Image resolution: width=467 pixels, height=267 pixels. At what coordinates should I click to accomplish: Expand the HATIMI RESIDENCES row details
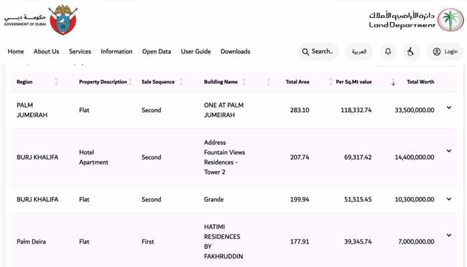click(449, 235)
